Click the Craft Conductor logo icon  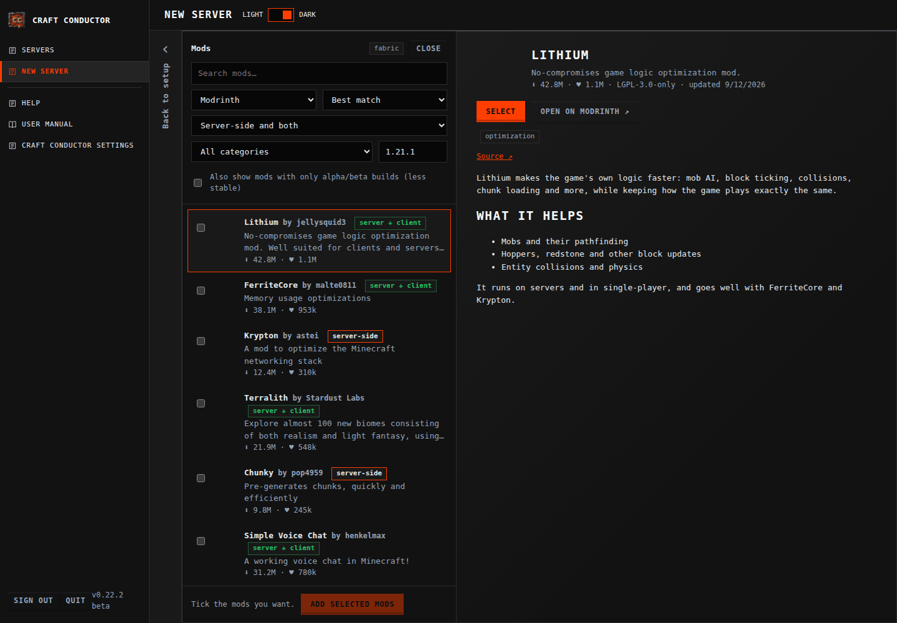point(17,20)
